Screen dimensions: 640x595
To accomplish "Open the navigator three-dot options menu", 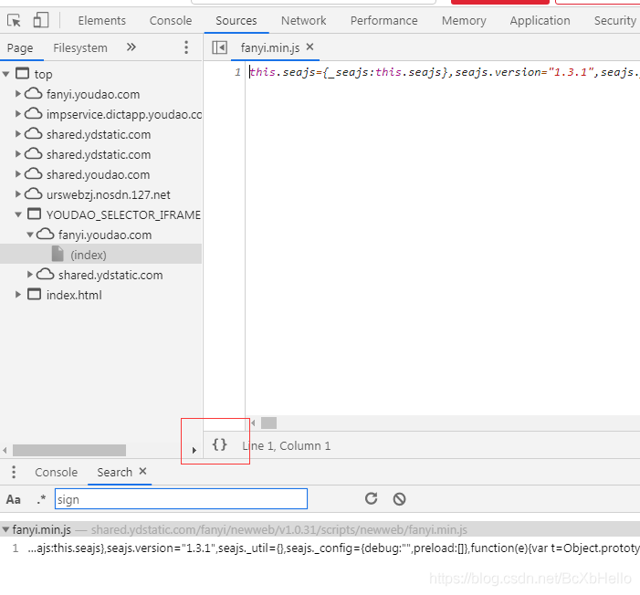I will pos(186,47).
